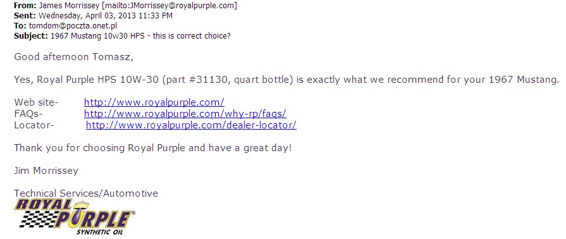
Task: Click the email subject line text
Action: 140,36
